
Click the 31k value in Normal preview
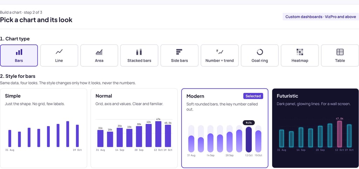tap(100, 128)
